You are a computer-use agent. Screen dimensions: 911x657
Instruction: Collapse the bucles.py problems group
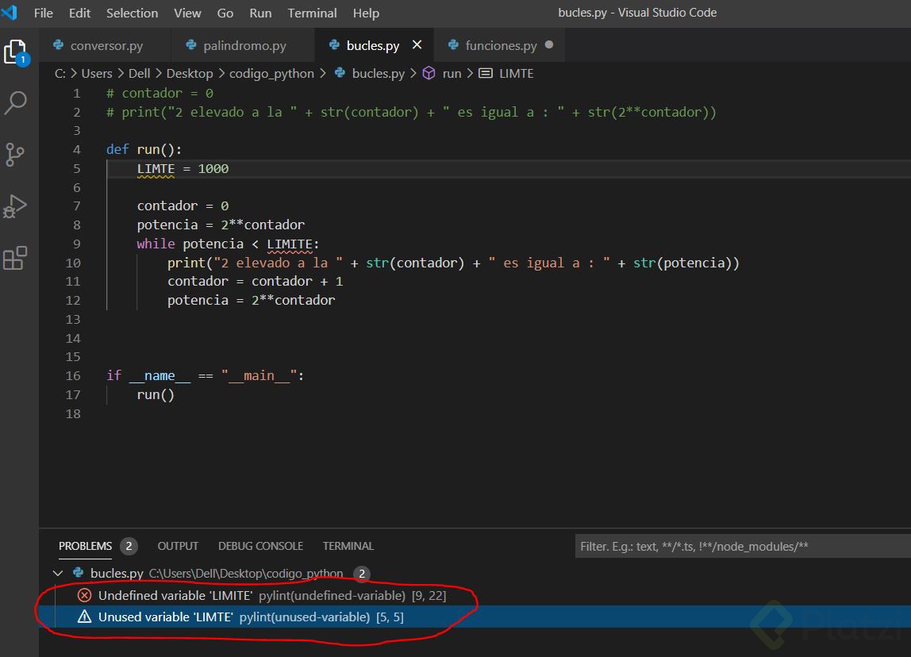(57, 573)
